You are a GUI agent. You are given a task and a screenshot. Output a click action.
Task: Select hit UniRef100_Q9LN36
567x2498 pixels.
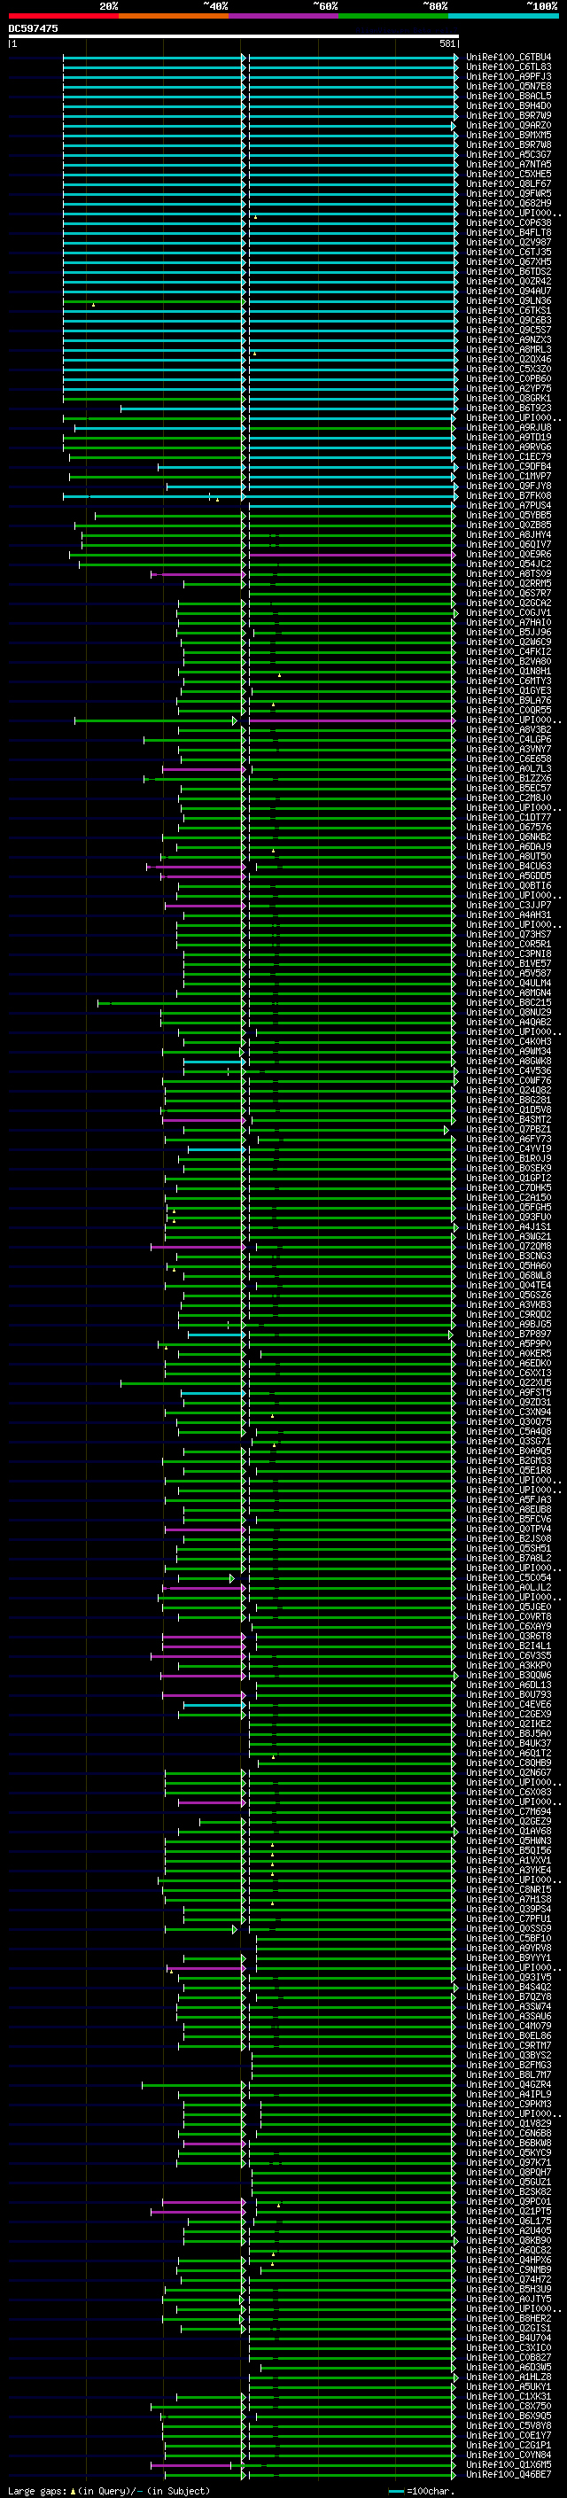coord(508,300)
